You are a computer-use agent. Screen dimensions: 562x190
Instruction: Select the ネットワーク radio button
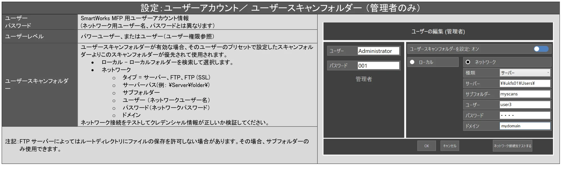tap(468, 62)
